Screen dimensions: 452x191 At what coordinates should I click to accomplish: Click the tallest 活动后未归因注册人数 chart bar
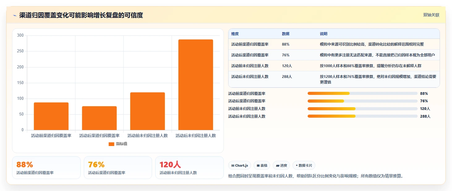click(x=196, y=85)
